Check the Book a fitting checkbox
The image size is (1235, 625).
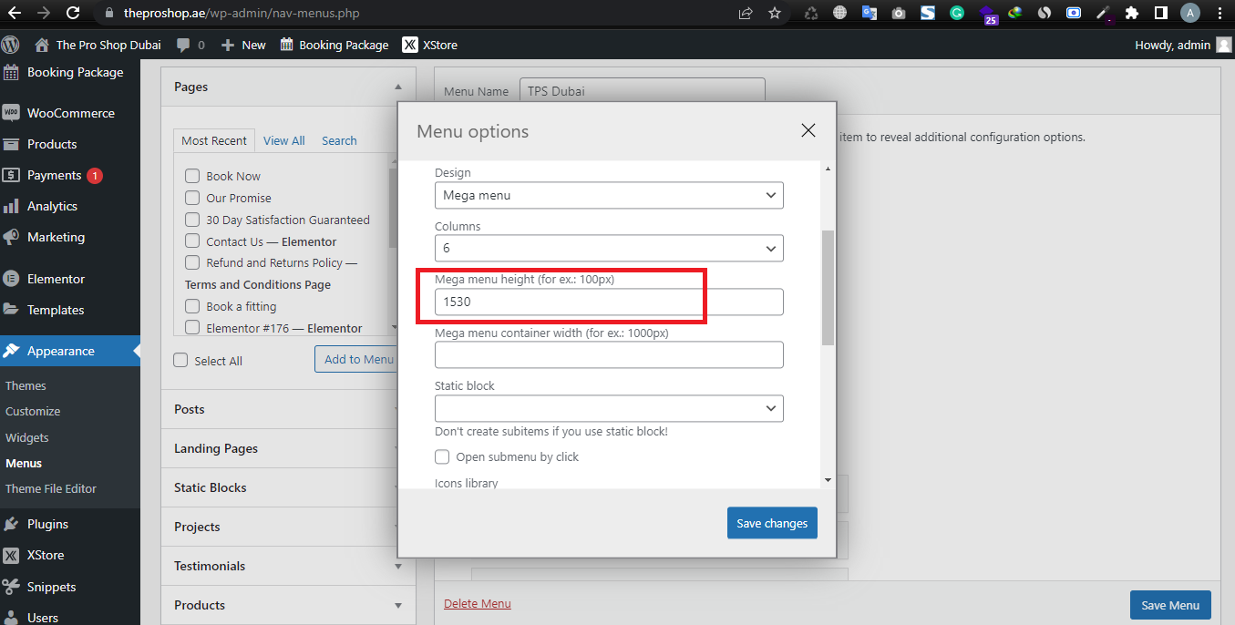tap(192, 306)
